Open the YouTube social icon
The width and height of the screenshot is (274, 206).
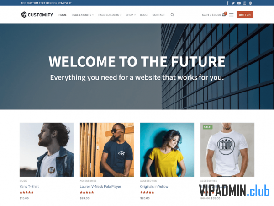pos(239,3)
